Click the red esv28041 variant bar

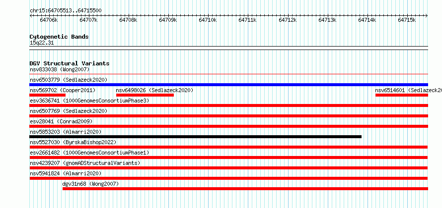pyautogui.click(x=229, y=126)
